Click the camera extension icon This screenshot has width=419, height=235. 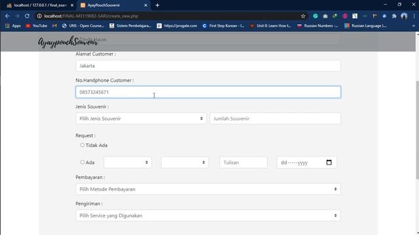tap(325, 16)
